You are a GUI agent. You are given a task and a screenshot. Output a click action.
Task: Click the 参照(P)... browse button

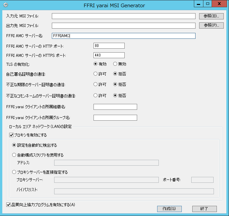tap(211, 25)
